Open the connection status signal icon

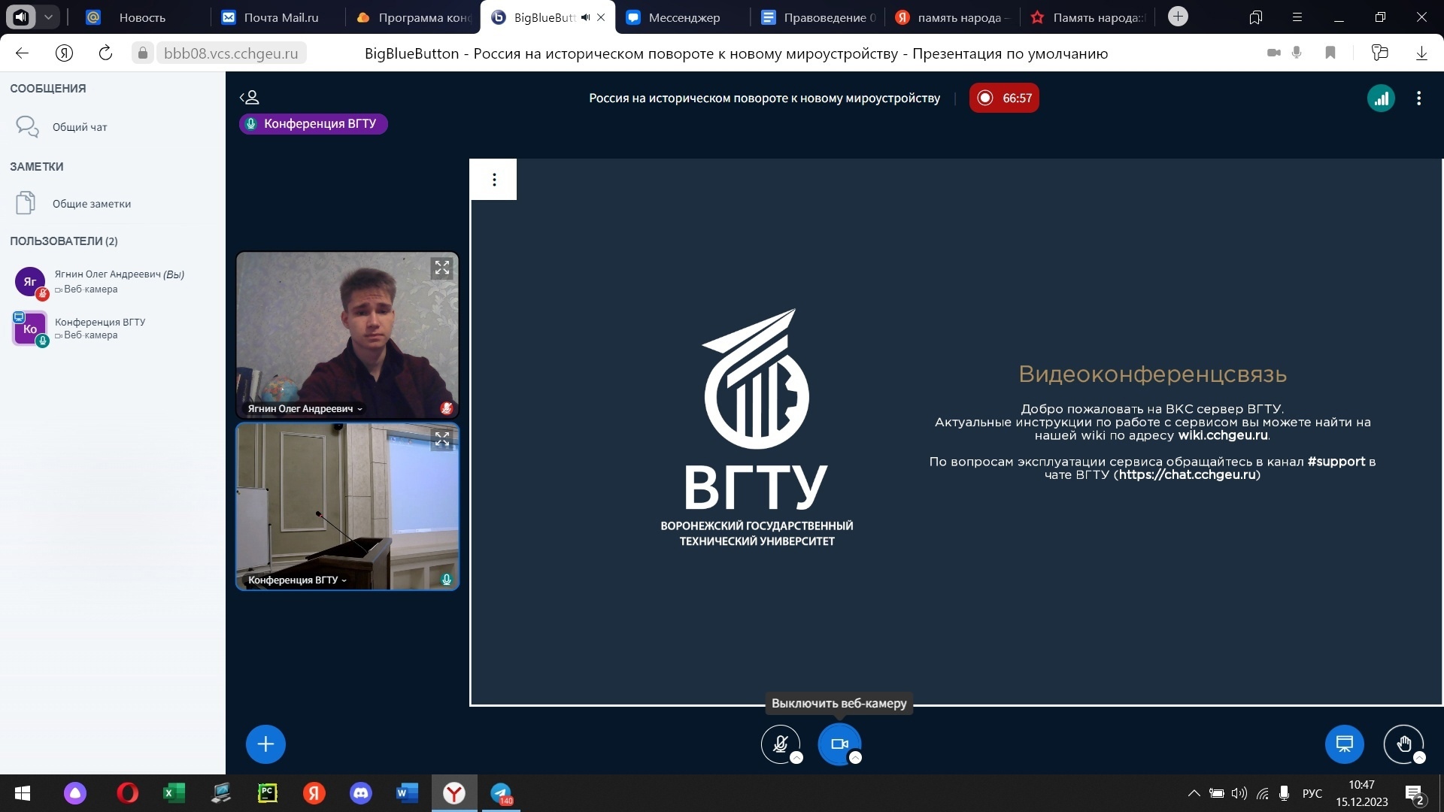tap(1381, 98)
